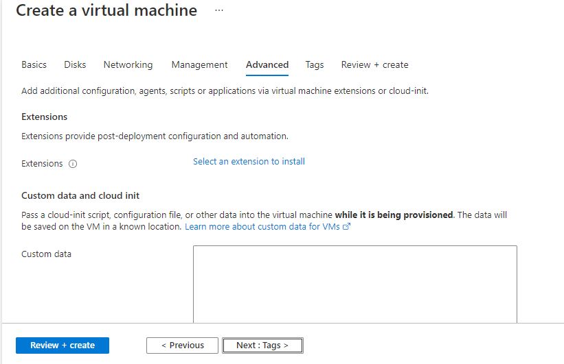Select the Management tab

tap(199, 64)
